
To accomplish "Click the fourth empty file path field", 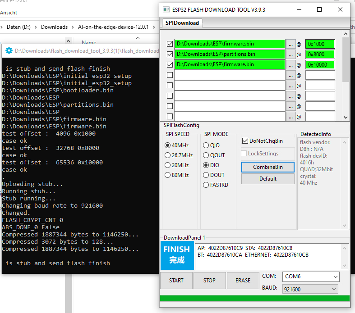I will pos(230,75).
